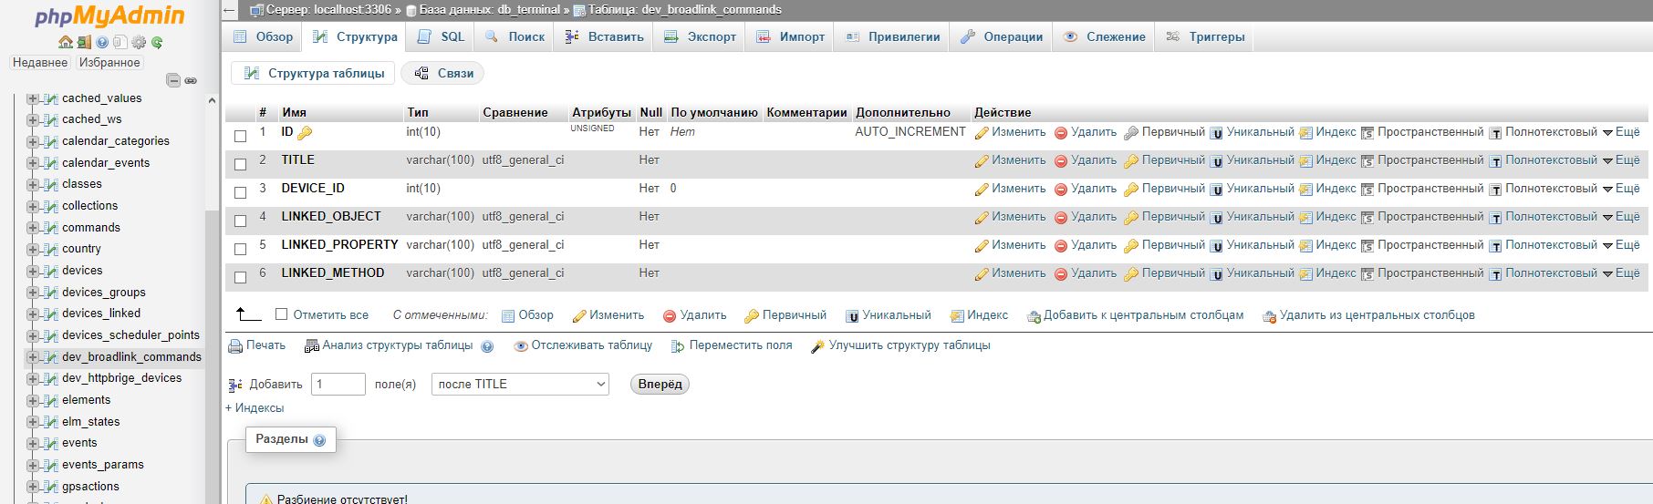Expand the + Индексы section
Viewport: 1653px width, 504px height.
click(x=255, y=408)
